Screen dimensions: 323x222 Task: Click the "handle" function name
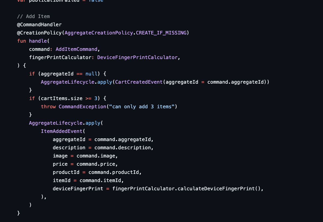point(38,41)
